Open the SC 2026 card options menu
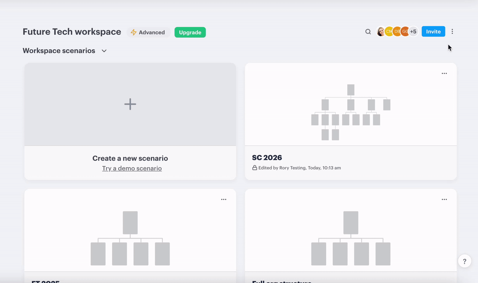Viewport: 478px width, 283px height. point(444,74)
